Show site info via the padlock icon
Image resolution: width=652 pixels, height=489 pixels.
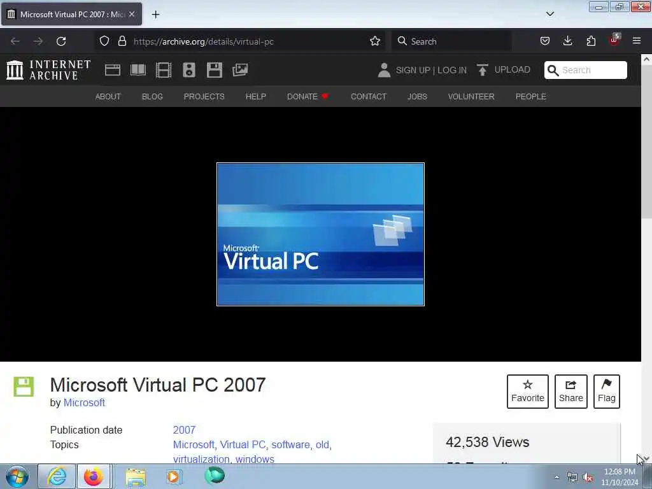122,41
